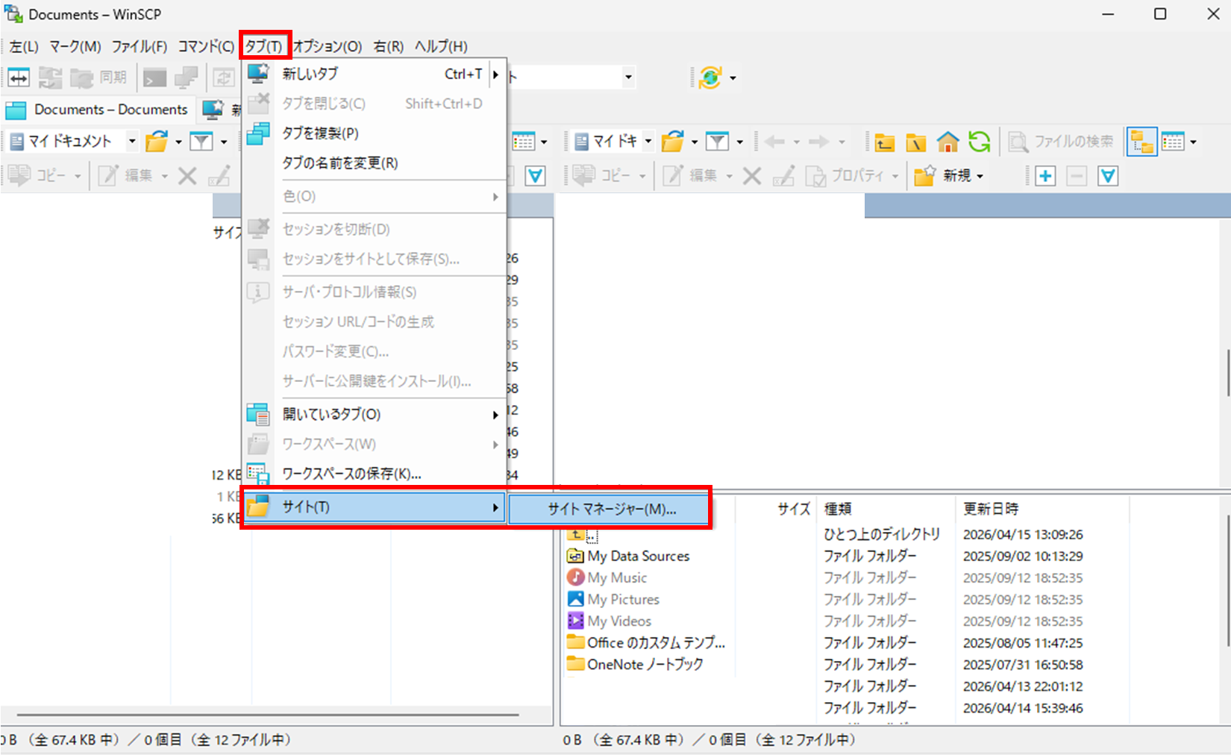Select タブを複製(P) menu entry
This screenshot has width=1231, height=755.
pyautogui.click(x=320, y=133)
